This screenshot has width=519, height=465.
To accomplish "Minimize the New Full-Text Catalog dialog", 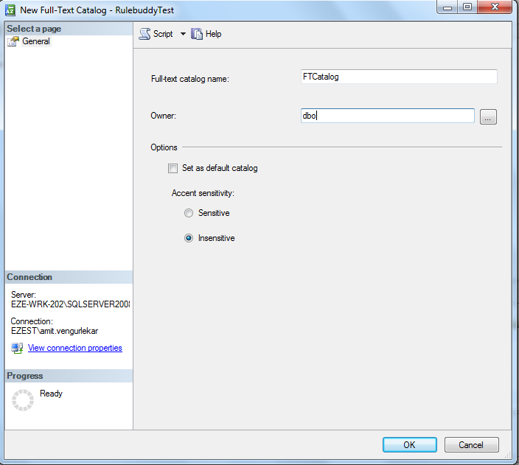I will (446, 7).
